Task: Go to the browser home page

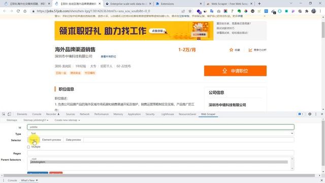Action: click(x=25, y=11)
